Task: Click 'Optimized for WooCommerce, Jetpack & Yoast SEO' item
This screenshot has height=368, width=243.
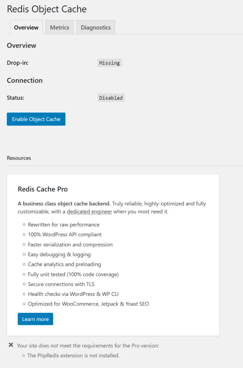Action: (x=88, y=304)
